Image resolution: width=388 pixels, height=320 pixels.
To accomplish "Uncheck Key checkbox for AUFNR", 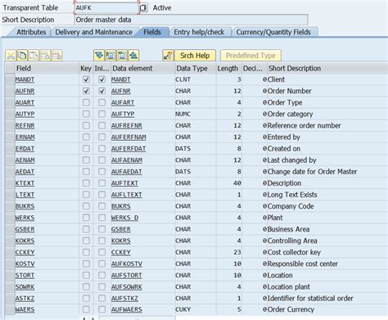I will click(86, 91).
